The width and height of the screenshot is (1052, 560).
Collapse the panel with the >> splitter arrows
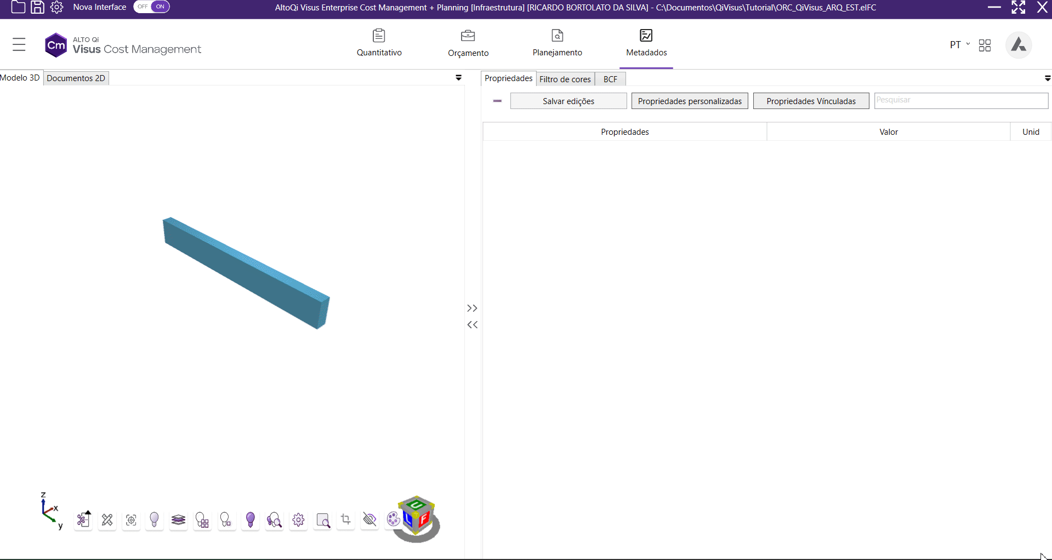(472, 308)
